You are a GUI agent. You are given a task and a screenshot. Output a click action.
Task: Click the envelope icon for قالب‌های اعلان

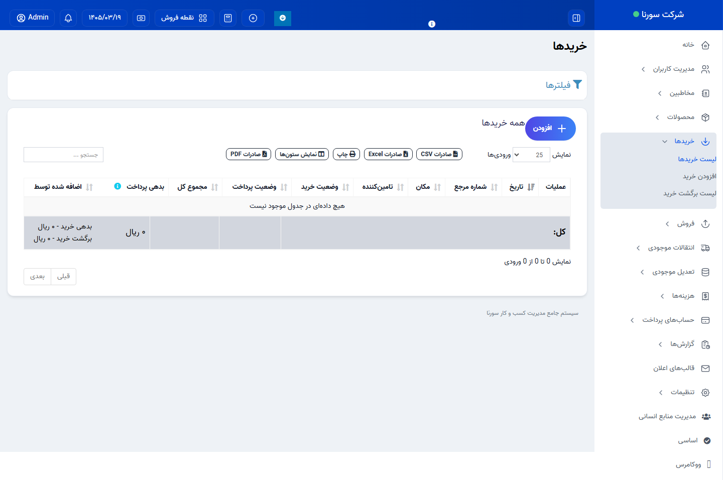pyautogui.click(x=705, y=369)
